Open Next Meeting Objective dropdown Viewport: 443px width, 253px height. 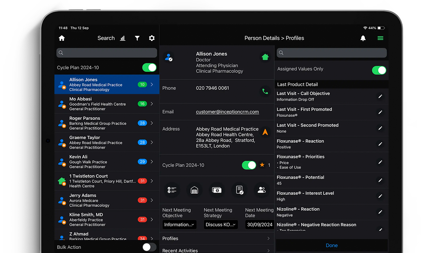pos(179,225)
